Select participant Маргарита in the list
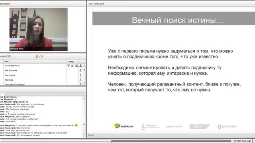Image resolution: width=255 pixels, height=143 pixels. pos(10,75)
